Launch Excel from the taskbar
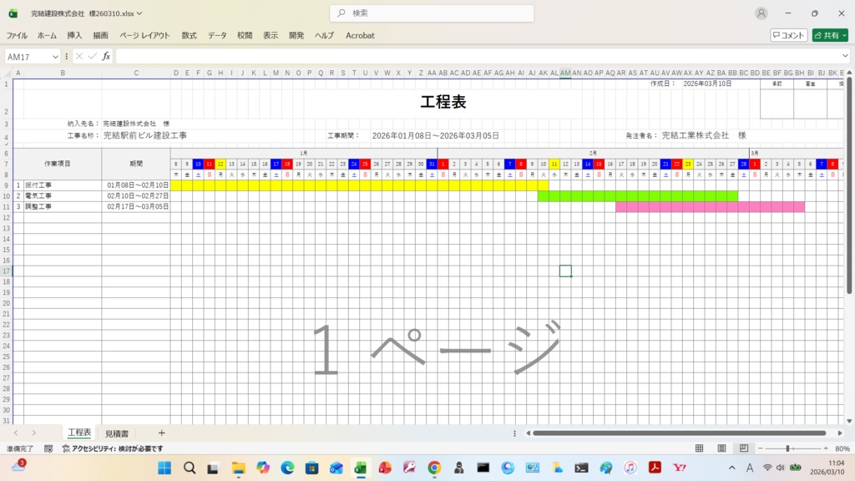 pos(361,468)
